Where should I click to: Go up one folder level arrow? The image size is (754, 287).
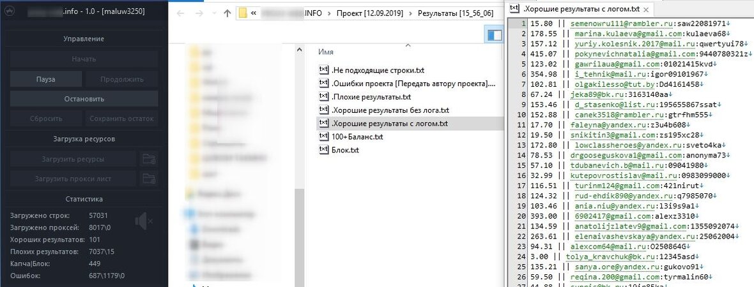point(227,13)
